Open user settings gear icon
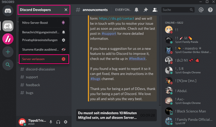The height and width of the screenshot is (127, 216). (65, 122)
